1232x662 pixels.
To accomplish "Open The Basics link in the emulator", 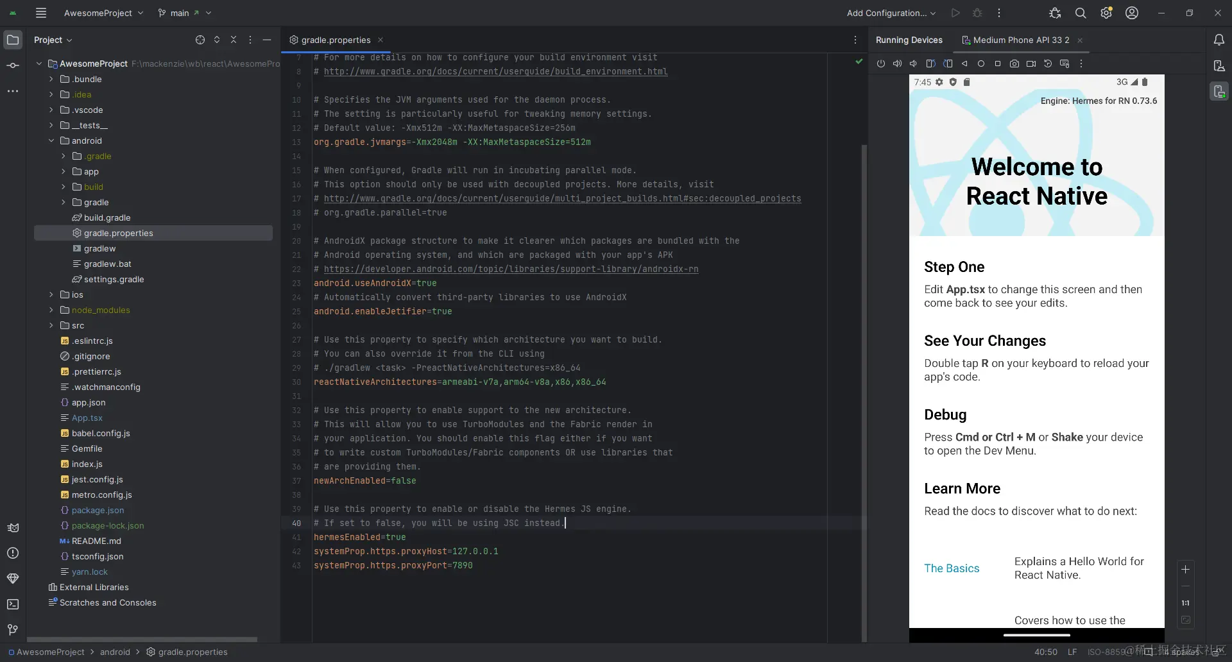I will pyautogui.click(x=952, y=568).
